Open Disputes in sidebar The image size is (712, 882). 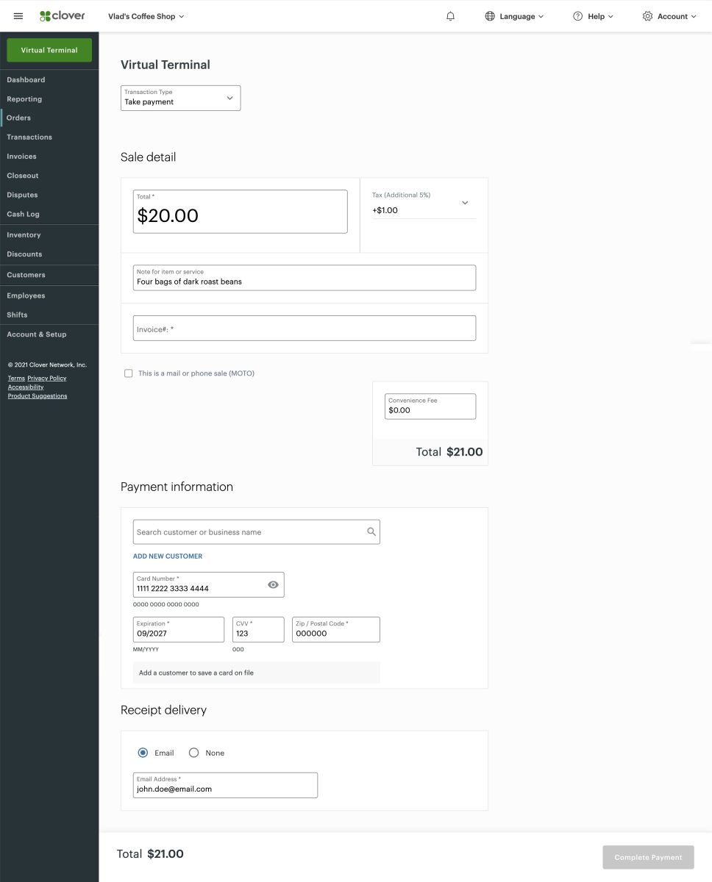[x=22, y=195]
